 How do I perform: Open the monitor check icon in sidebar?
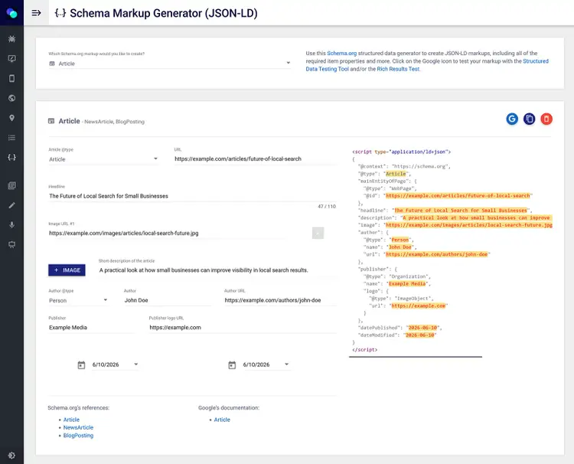(11, 59)
